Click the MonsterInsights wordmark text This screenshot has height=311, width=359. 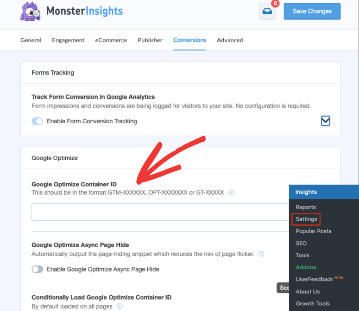(84, 11)
